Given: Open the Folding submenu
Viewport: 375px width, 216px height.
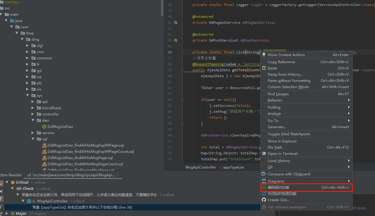Looking at the screenshot, I should click(306, 107).
